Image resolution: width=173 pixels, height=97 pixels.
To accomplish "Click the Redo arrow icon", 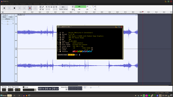I will click(56, 9).
